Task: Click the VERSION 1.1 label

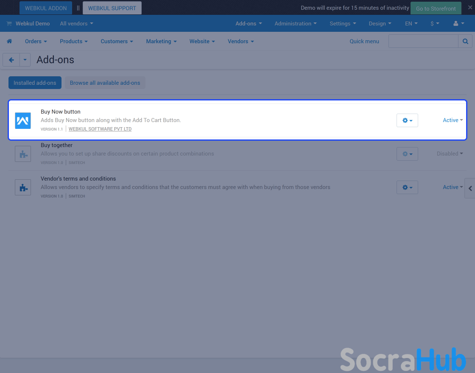Action: click(x=52, y=129)
